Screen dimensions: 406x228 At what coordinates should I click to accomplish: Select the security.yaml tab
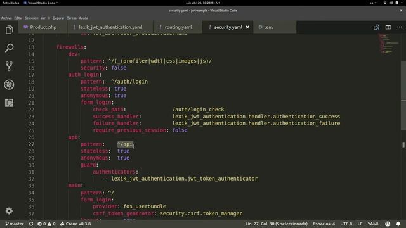click(x=228, y=27)
